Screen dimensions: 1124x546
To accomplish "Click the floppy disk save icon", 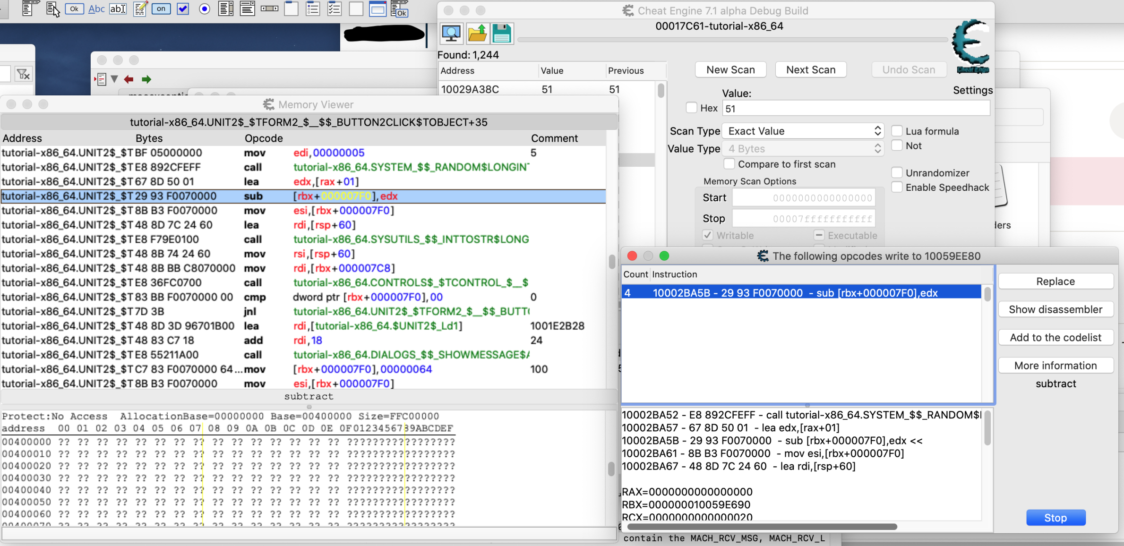I will pyautogui.click(x=502, y=33).
